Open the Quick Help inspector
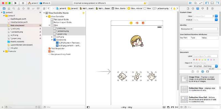 click(193, 9)
